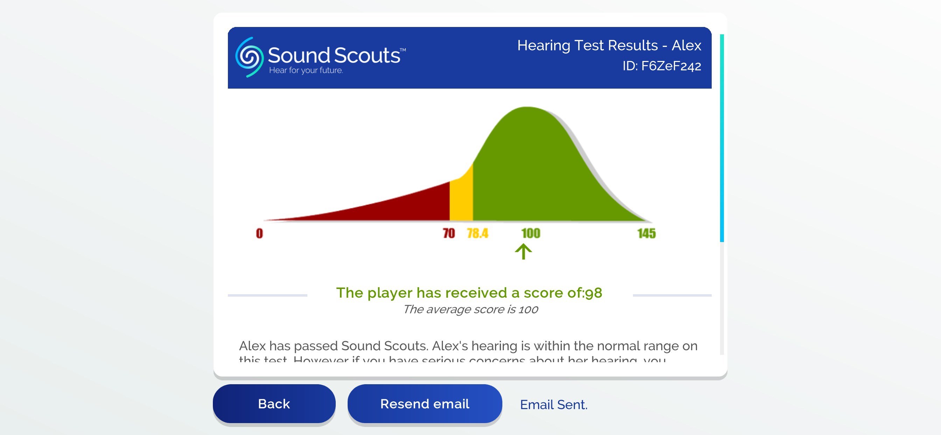Click the red 0 axis label

(259, 233)
